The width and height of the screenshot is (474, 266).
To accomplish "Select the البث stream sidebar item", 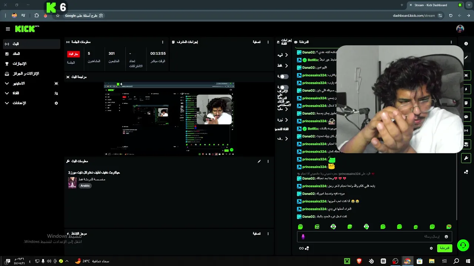I will coord(31,44).
